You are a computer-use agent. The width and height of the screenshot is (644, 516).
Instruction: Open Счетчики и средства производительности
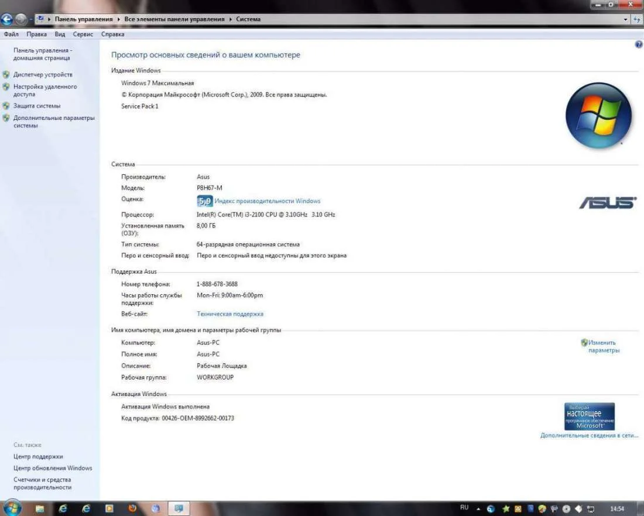click(x=42, y=484)
